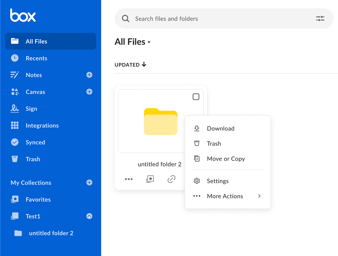The width and height of the screenshot is (338, 256).
Task: Select the Integrations sidebar icon
Action: point(15,125)
